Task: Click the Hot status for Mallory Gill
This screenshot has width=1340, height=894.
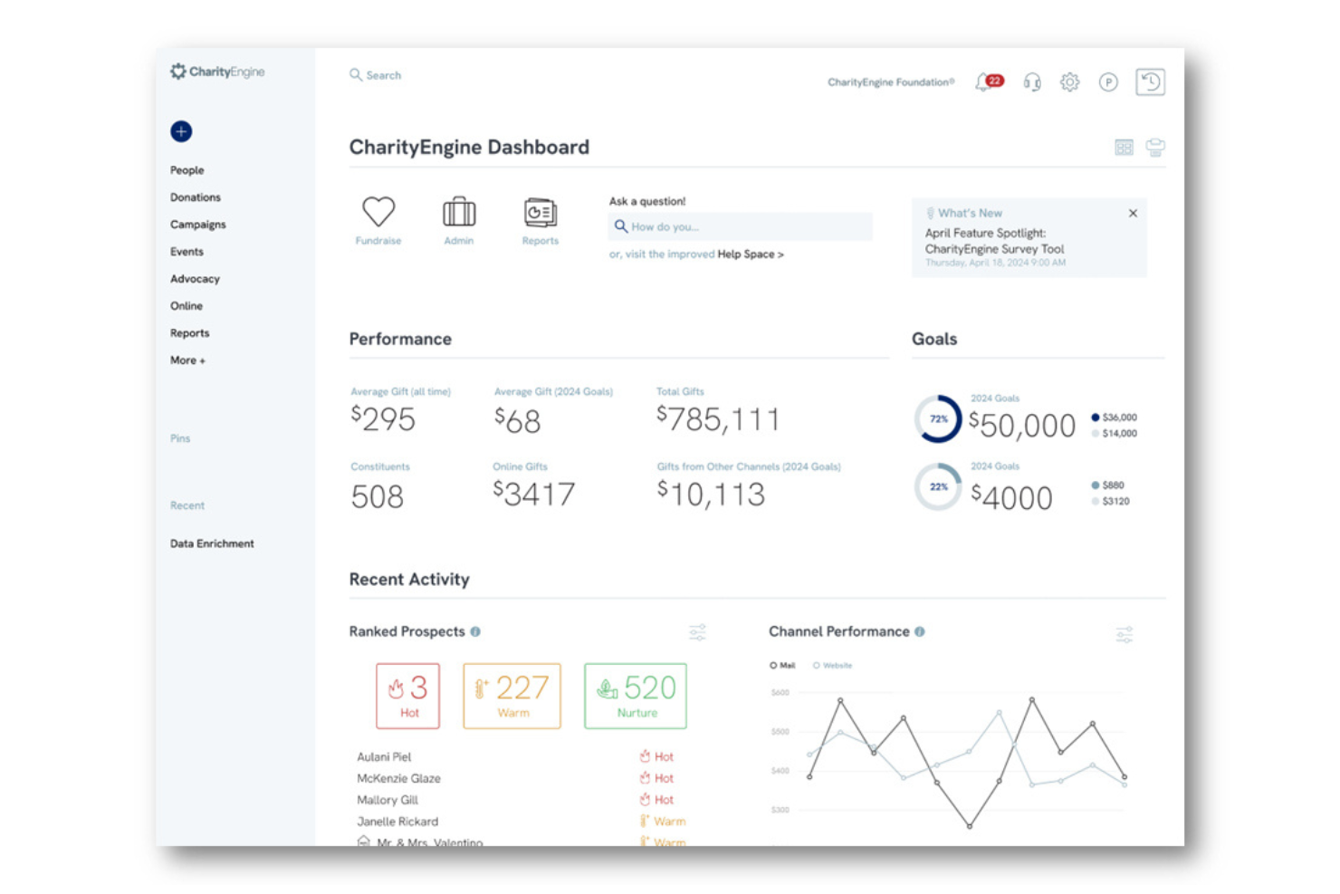Action: coord(656,800)
